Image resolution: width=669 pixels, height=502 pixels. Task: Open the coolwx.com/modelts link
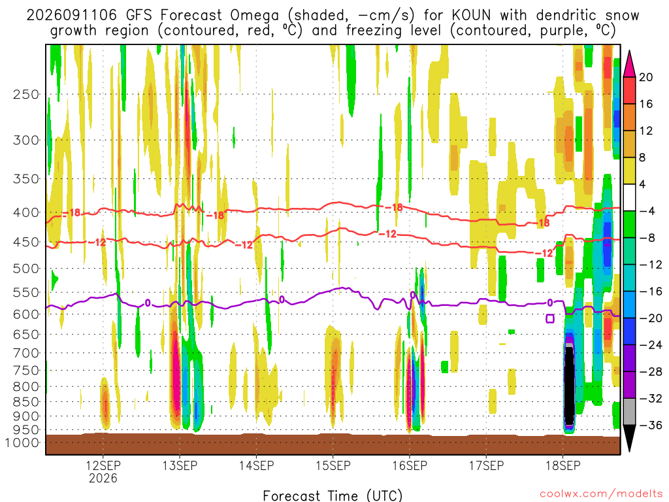[600, 494]
